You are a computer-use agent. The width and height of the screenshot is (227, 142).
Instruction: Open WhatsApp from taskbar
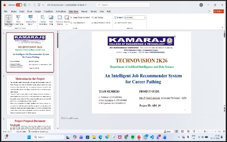point(145,137)
